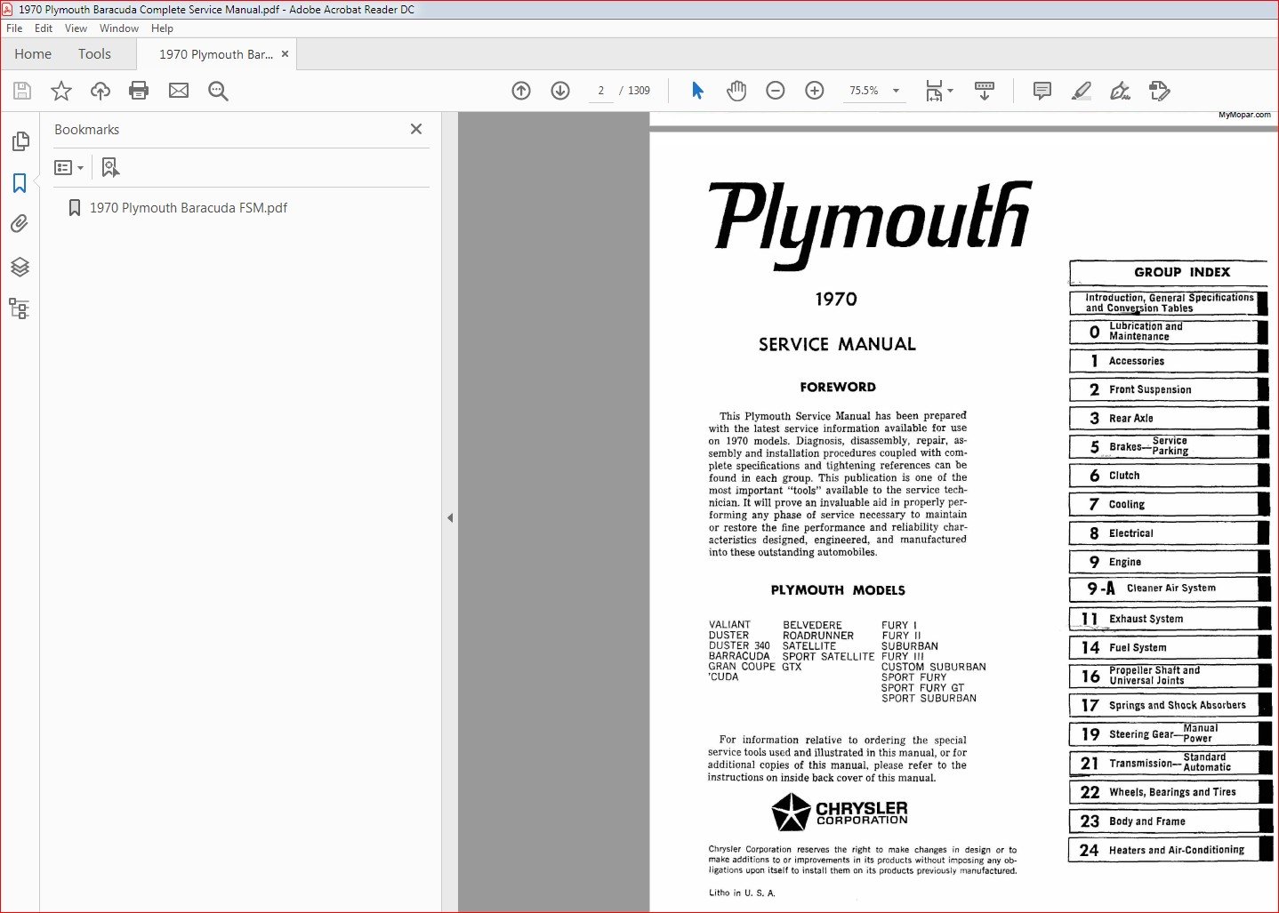Viewport: 1279px width, 913px height.
Task: Open zoom level dropdown arrow
Action: [x=896, y=91]
